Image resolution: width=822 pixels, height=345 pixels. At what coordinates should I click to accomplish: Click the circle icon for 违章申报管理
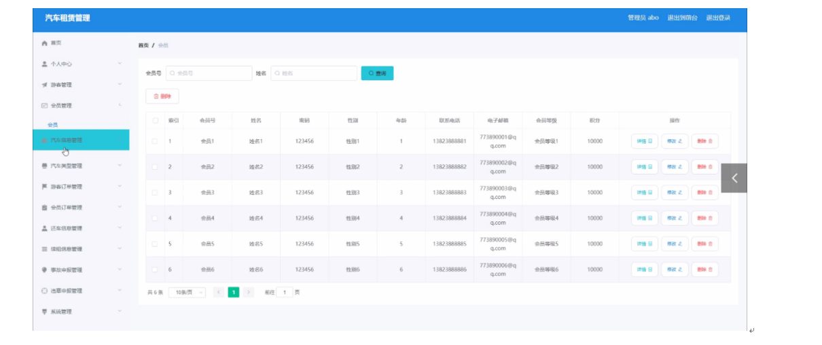[x=45, y=291]
